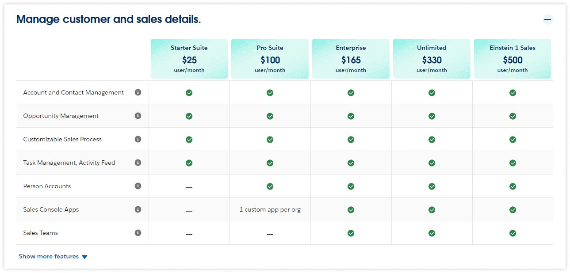
Task: Click the dash for Sales Teams under Starter Suite
Action: coord(189,233)
